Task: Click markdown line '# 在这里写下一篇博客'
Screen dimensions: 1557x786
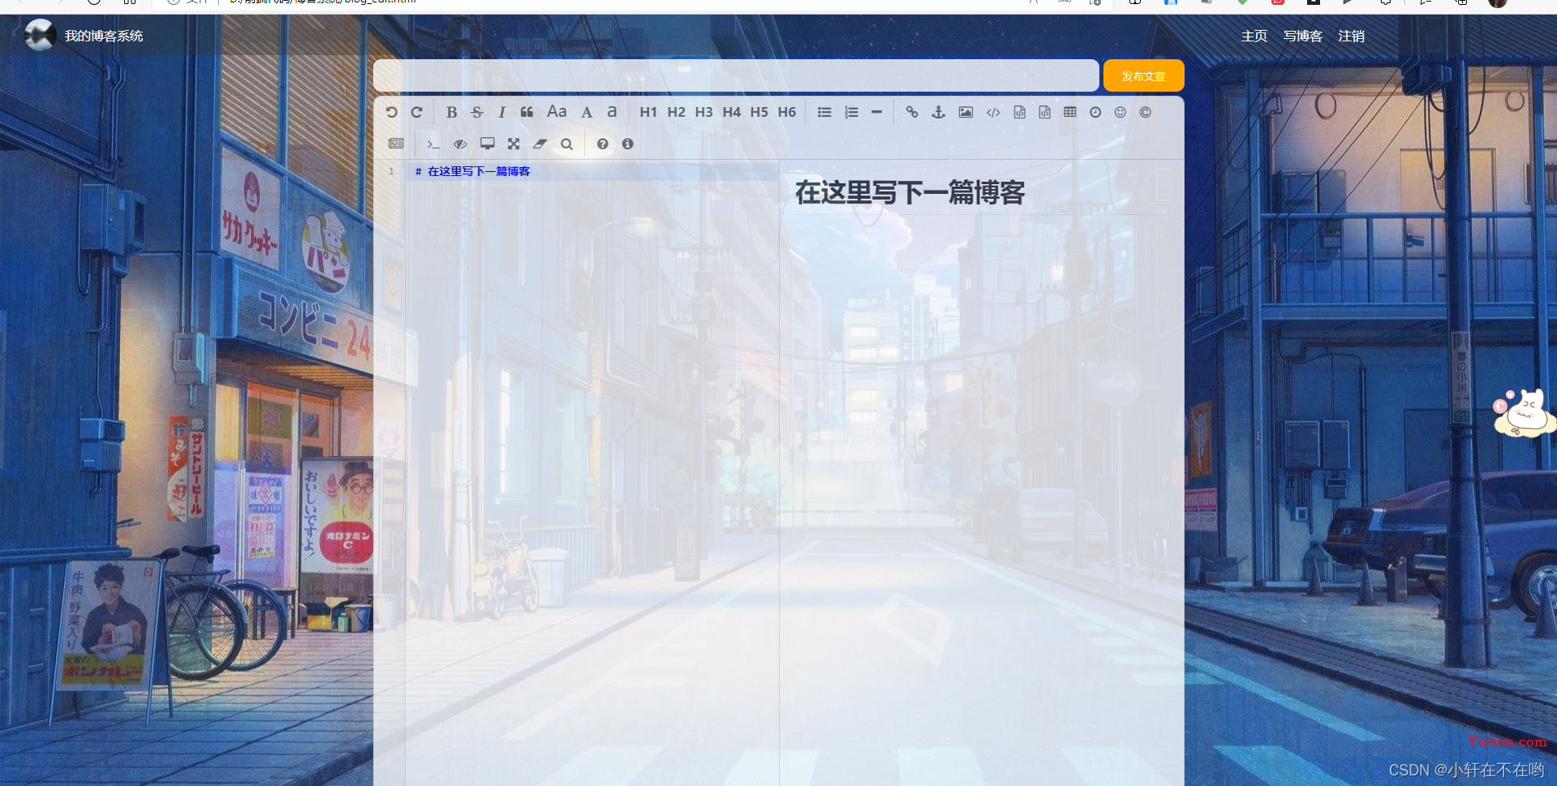Action: 472,171
